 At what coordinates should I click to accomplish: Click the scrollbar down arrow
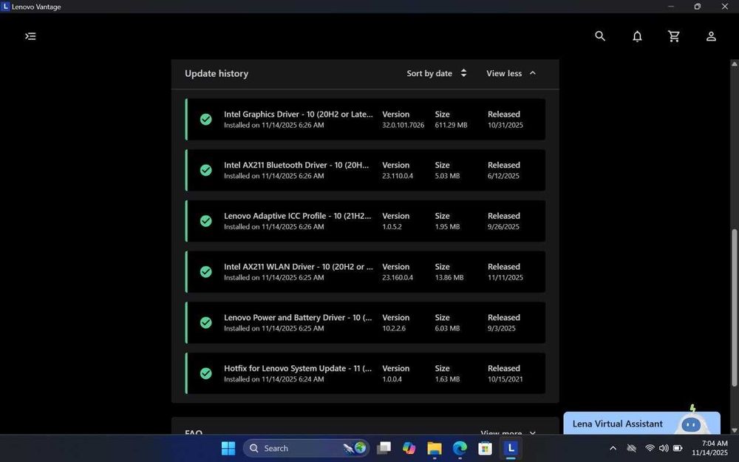click(x=735, y=430)
